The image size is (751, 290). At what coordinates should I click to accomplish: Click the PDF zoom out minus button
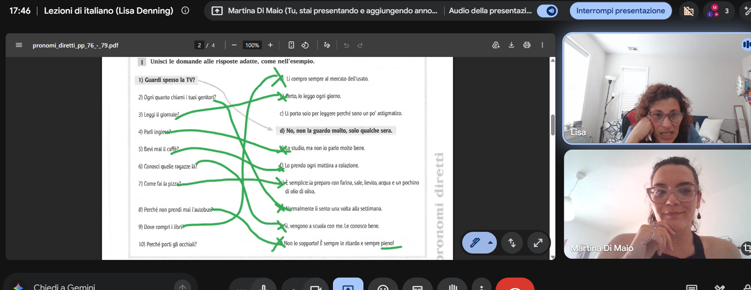(234, 45)
